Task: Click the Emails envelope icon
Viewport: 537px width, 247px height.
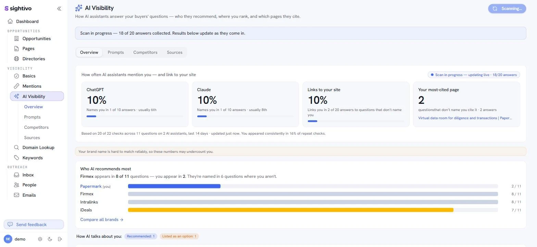Action: [16, 195]
